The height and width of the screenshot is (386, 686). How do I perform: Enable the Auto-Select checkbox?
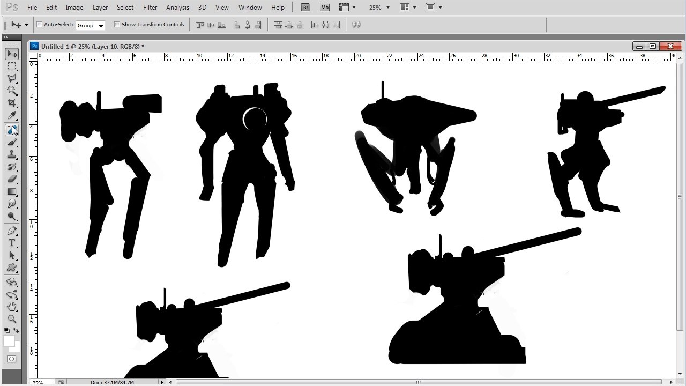coord(39,25)
